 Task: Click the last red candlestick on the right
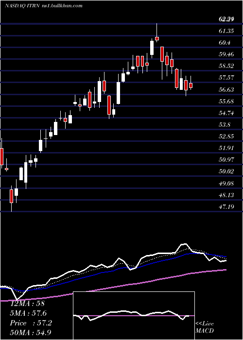pos(191,84)
